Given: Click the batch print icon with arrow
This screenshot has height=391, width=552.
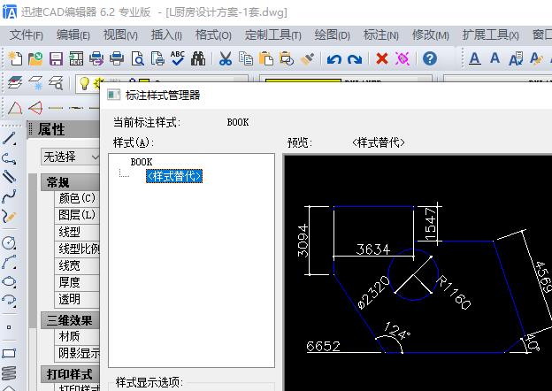Looking at the screenshot, I should pos(96,58).
